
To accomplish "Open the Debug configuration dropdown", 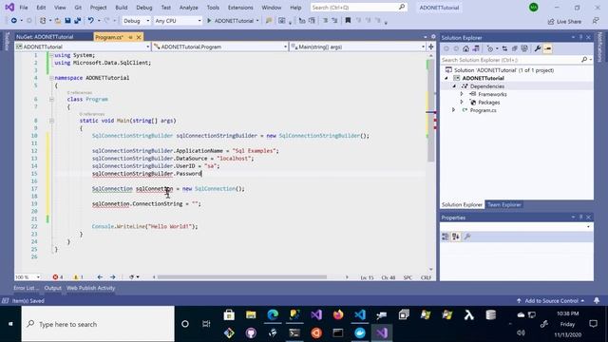I will tap(136, 21).
